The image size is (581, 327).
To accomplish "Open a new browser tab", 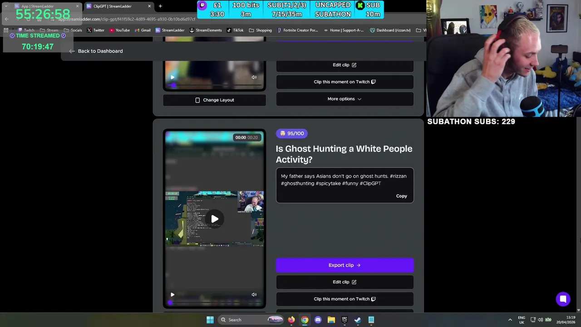I will [x=160, y=6].
